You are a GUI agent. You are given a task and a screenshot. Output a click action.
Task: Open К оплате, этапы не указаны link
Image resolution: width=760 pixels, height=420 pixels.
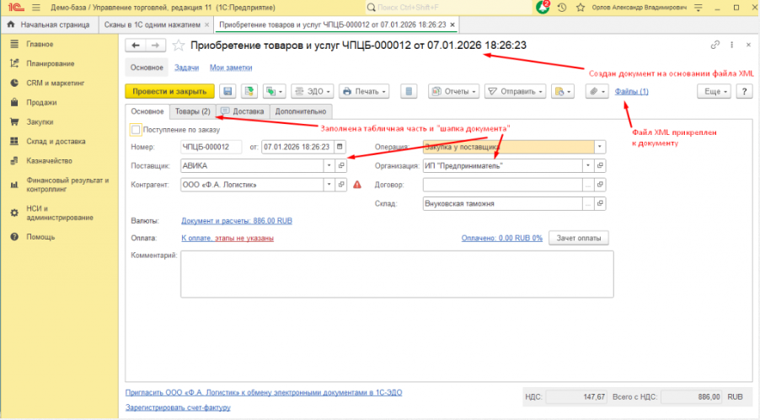coord(227,238)
